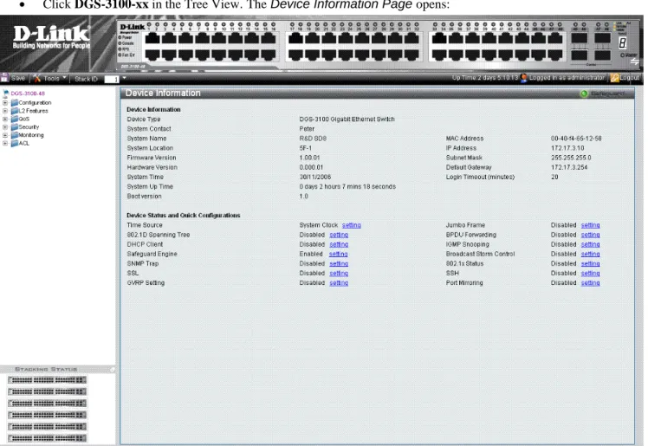Expand the L2 Features folder
The height and width of the screenshot is (446, 648).
pyautogui.click(x=5, y=111)
